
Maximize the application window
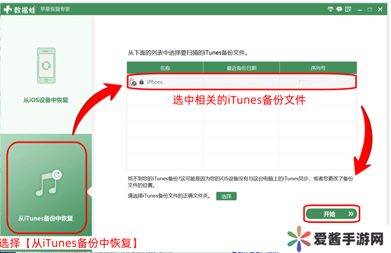point(371,9)
